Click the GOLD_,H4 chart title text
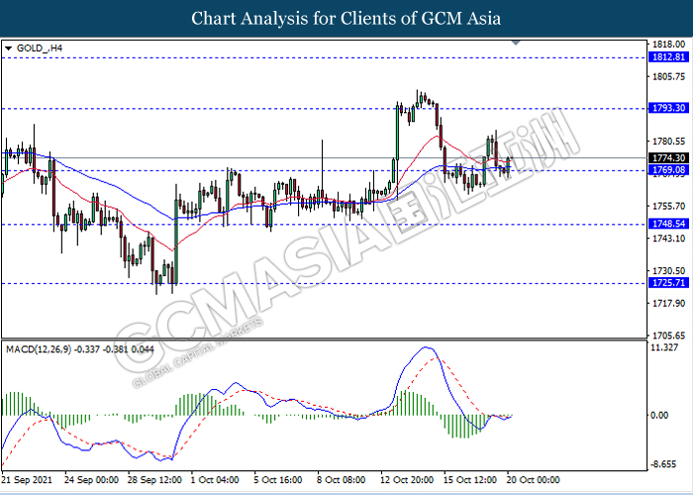 (40, 49)
